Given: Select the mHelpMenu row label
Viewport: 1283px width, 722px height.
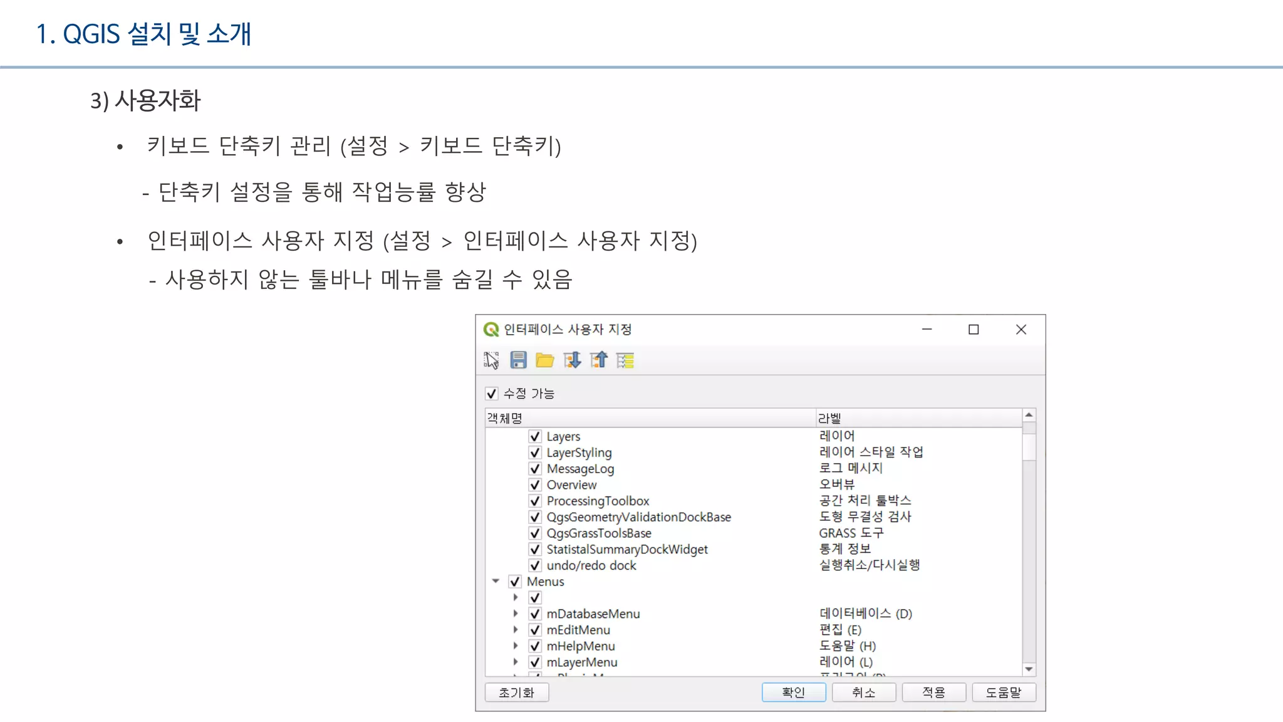Looking at the screenshot, I should point(581,646).
